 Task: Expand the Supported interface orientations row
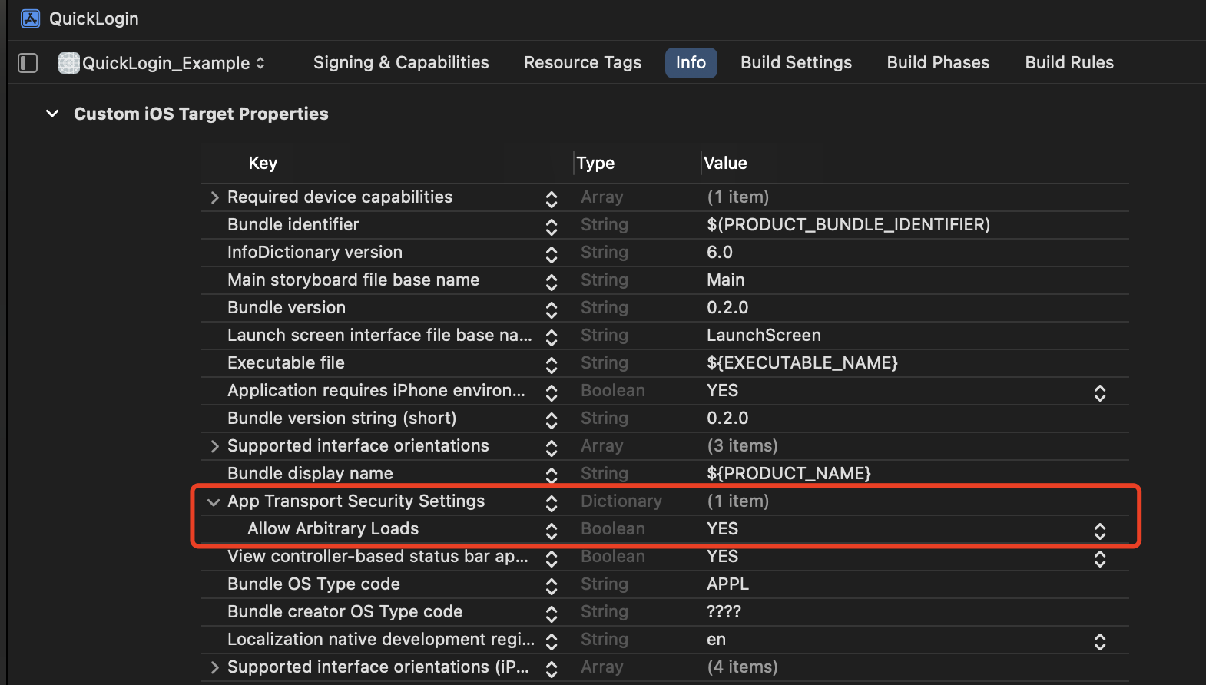[x=214, y=446]
